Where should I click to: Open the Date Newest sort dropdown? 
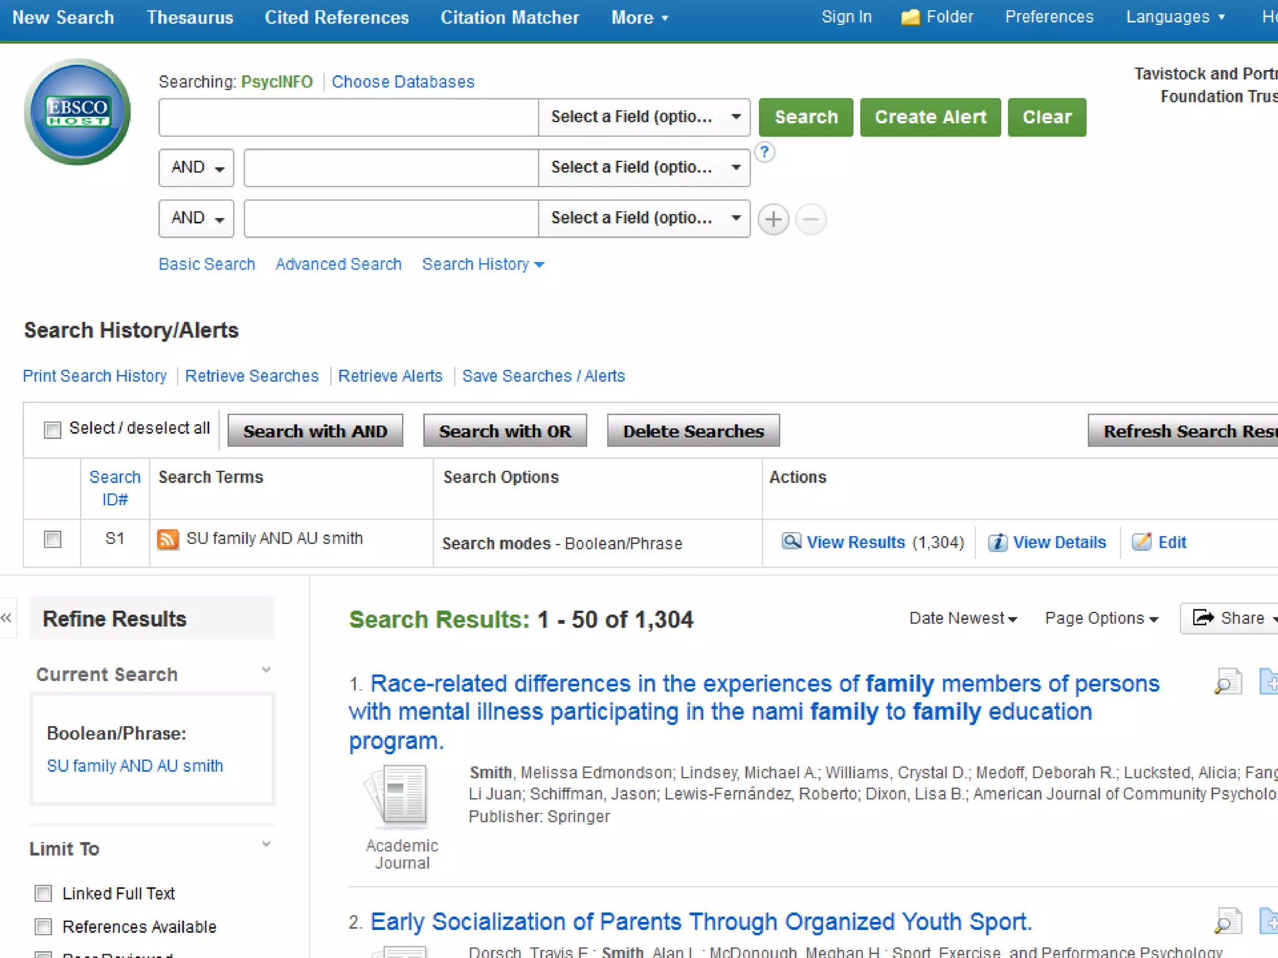point(963,619)
